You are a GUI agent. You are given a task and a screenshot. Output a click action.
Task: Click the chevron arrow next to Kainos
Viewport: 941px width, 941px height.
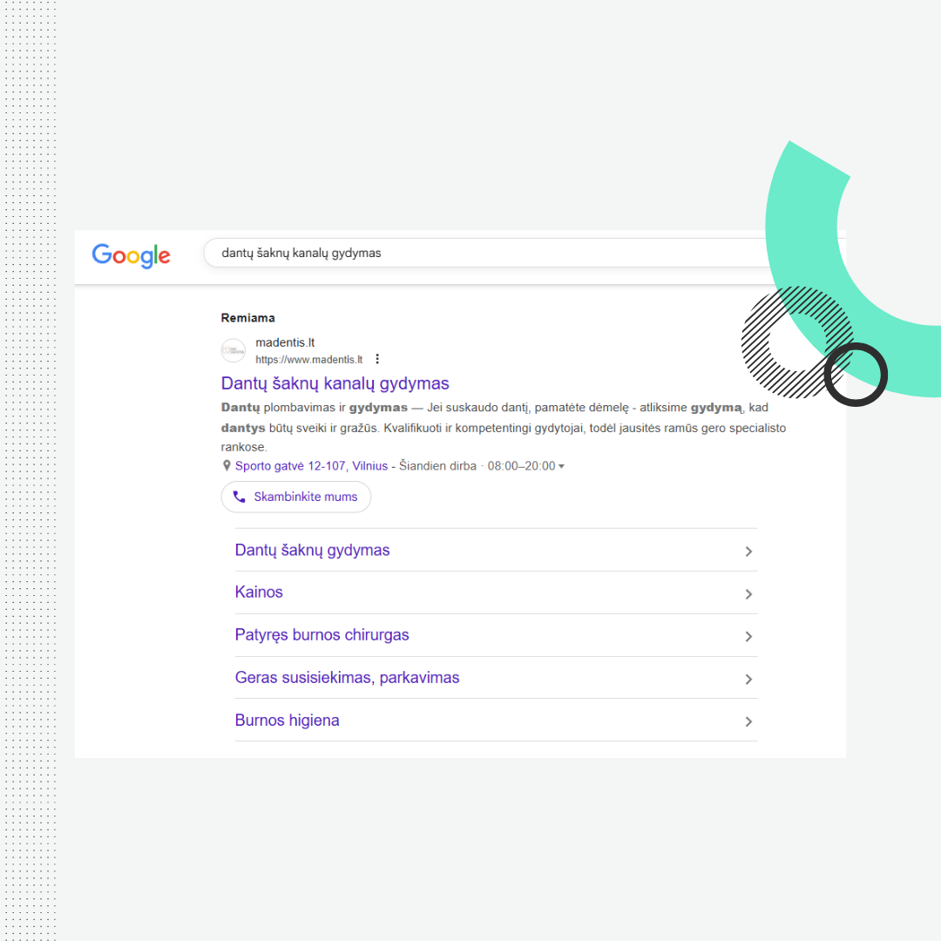[x=748, y=594]
